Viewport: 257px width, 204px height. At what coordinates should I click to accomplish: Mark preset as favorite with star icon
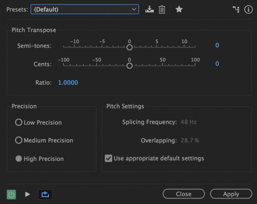179,9
